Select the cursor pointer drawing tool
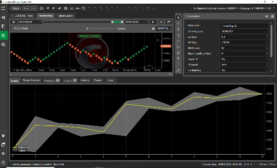The width and height of the screenshot is (277, 168). click(x=178, y=18)
